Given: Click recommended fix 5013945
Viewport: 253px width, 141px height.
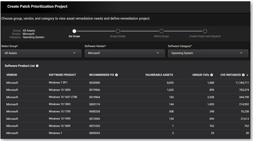Looking at the screenshot, I should (x=94, y=119).
